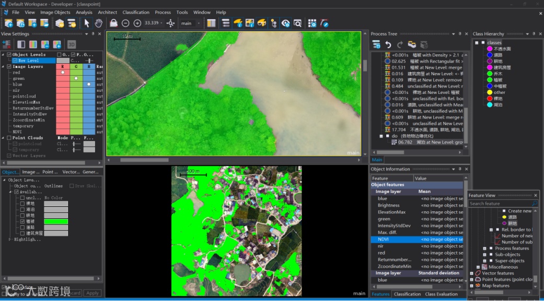
Task: Expand the Process features node
Action: point(484,248)
